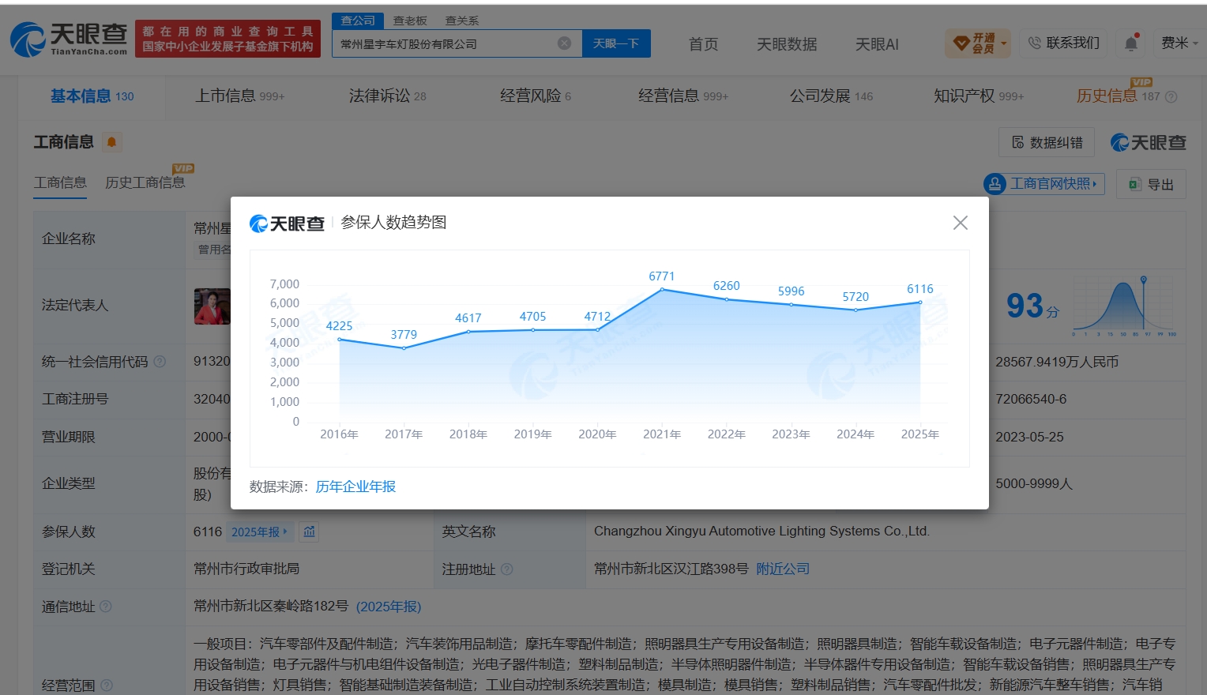This screenshot has width=1207, height=695.
Task: Switch to the 知识产权 section tab
Action: [x=979, y=96]
